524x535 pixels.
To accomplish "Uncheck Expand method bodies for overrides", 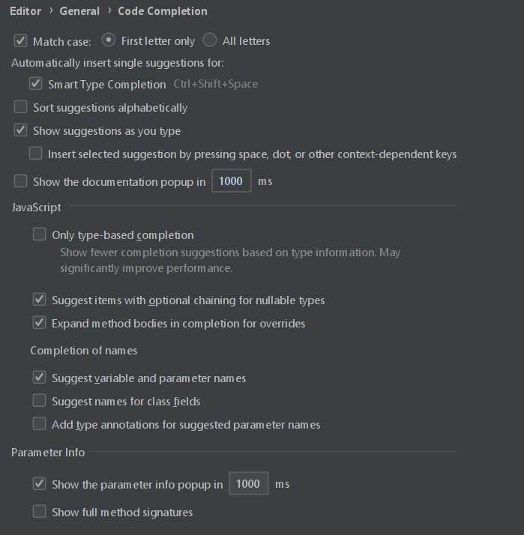I will coord(39,323).
